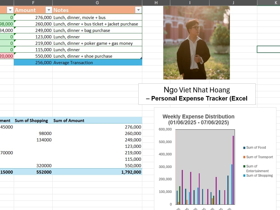Open the filter dropdown left of Amount
Screen dimensions: 280x210
pos(10,10)
